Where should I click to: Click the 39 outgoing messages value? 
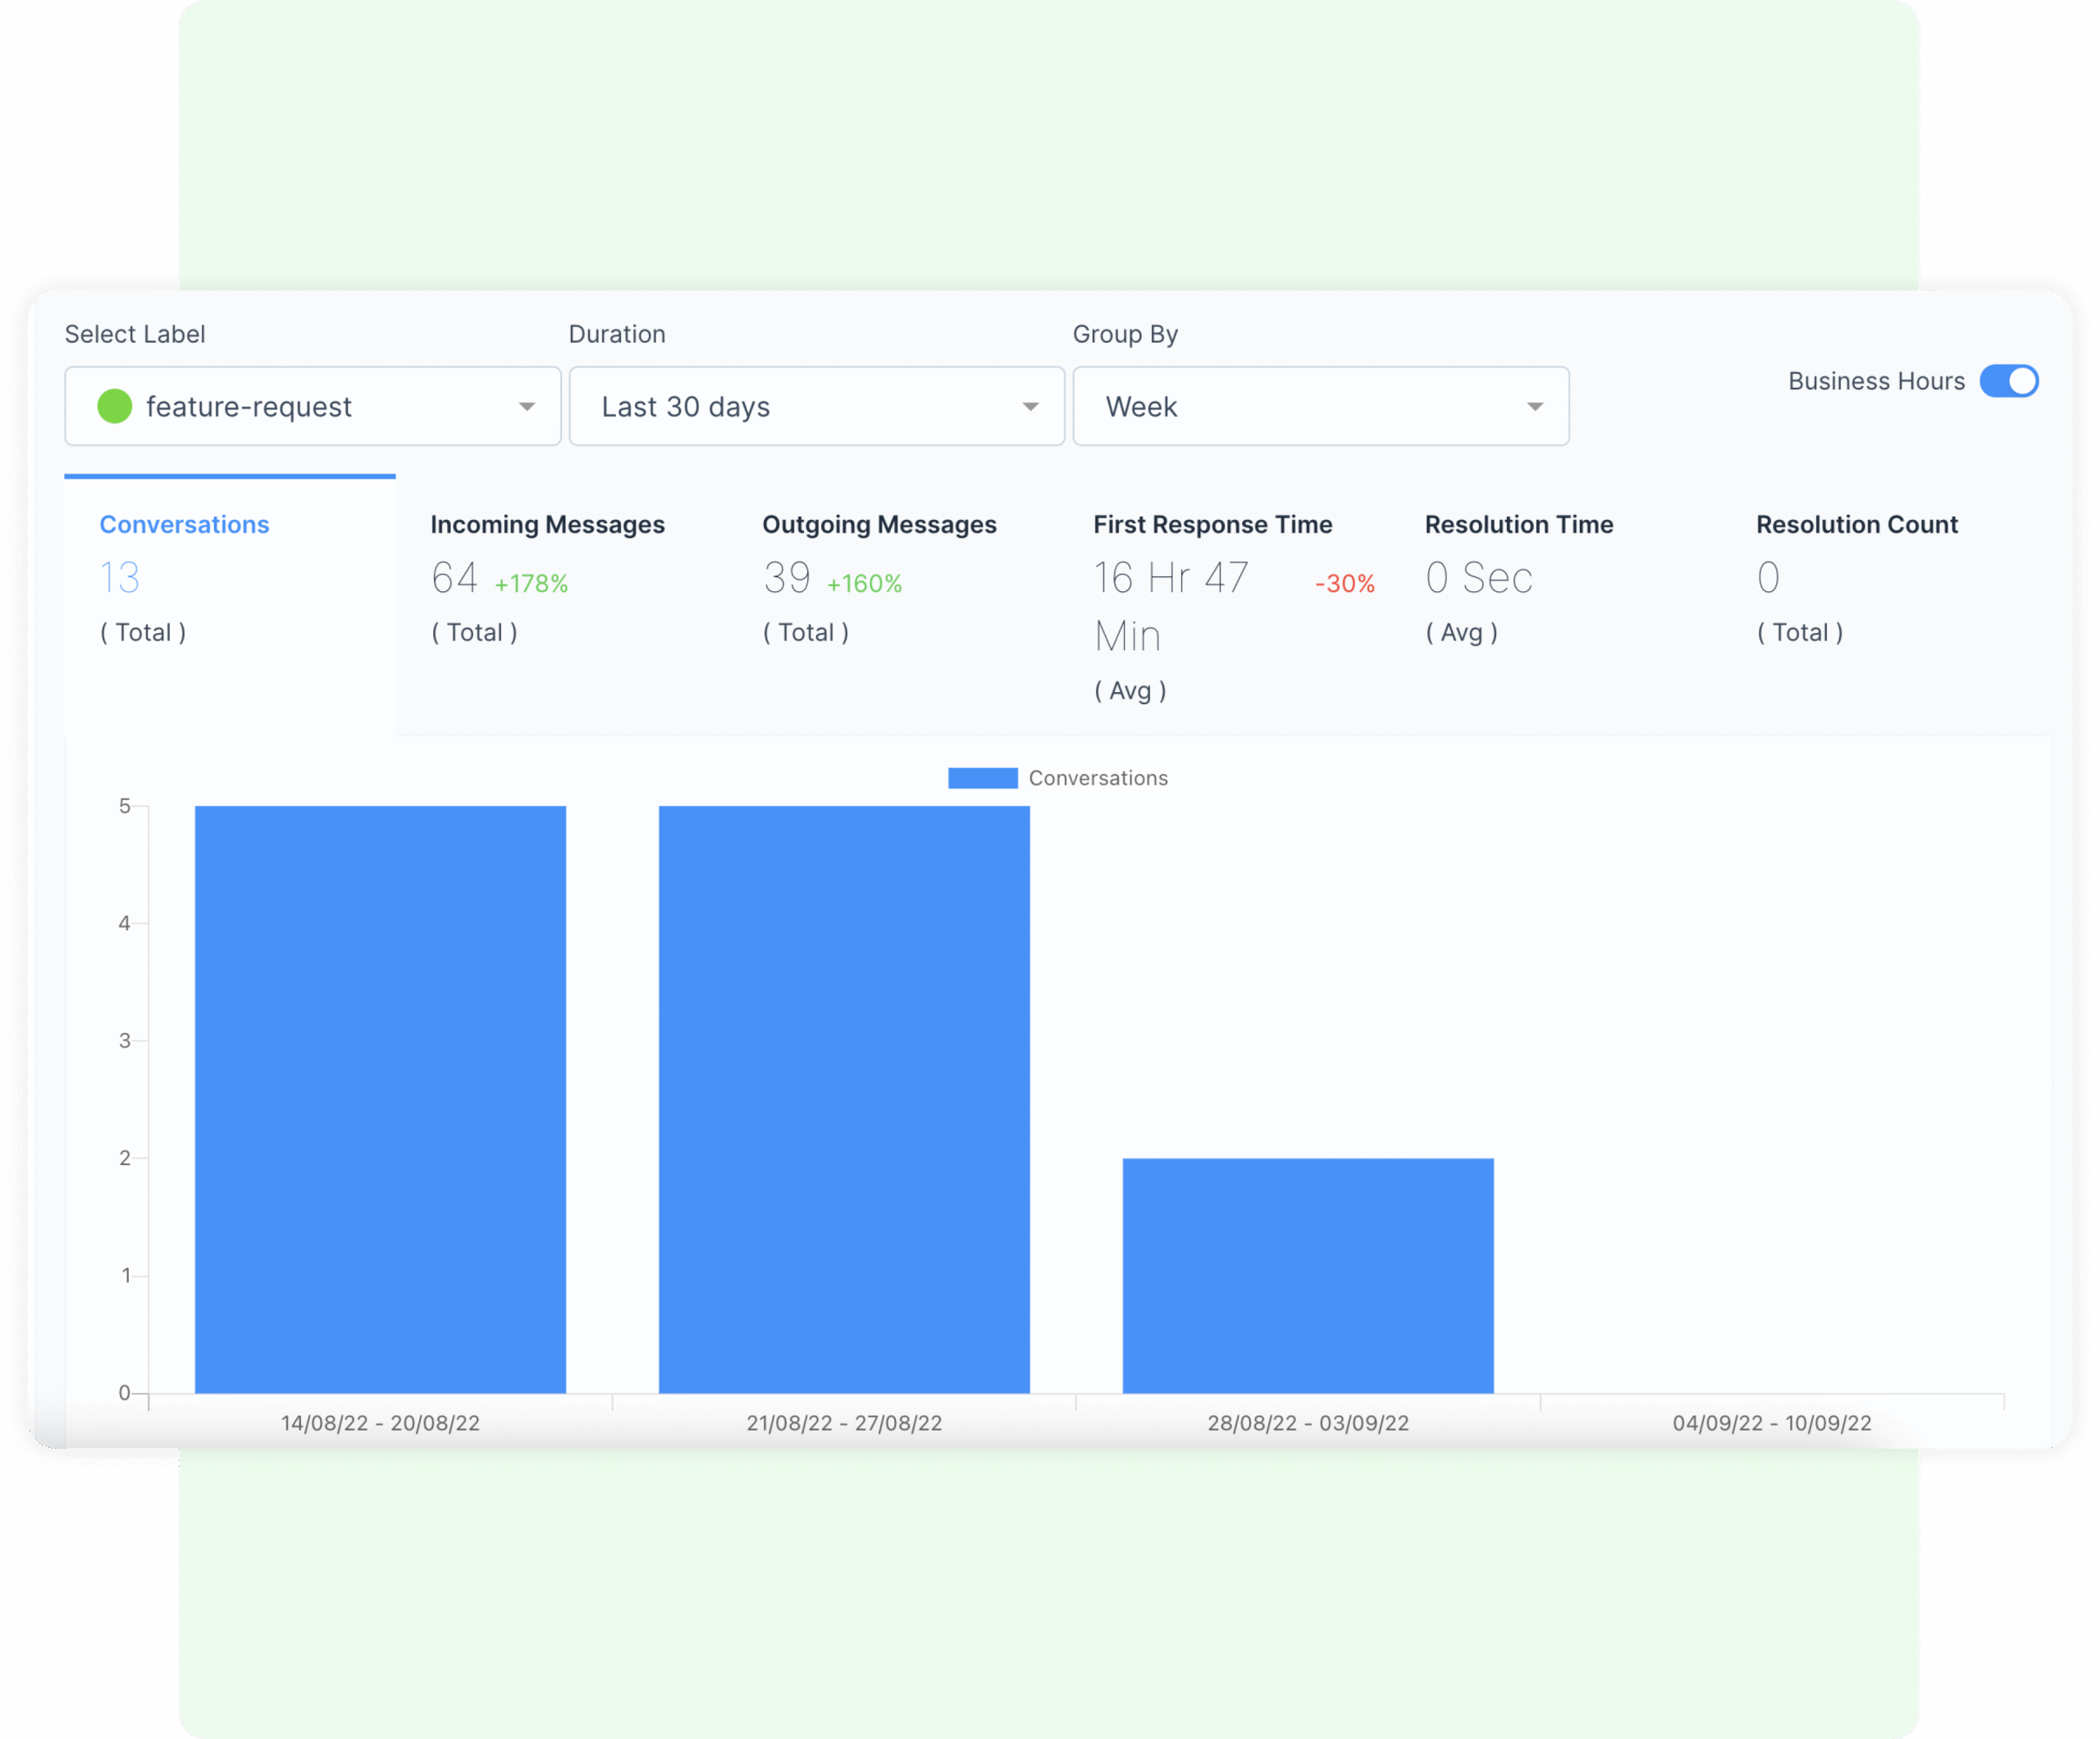click(x=787, y=578)
